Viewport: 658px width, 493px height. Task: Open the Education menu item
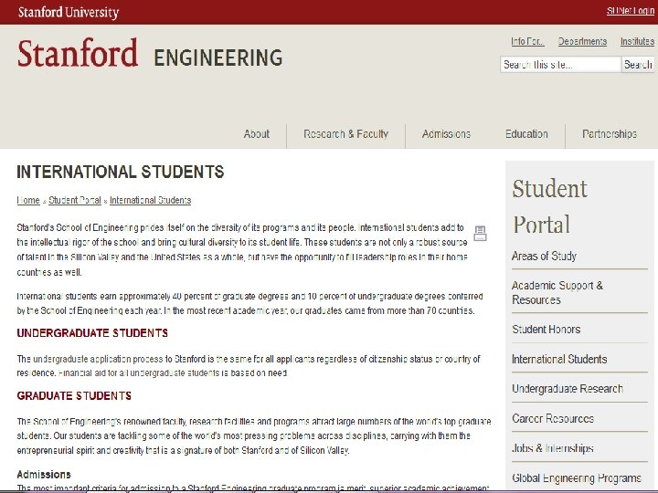click(526, 134)
